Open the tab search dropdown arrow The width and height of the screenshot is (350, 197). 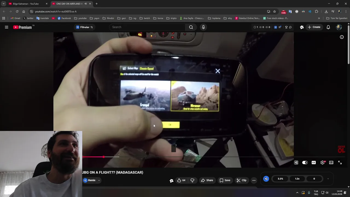point(4,4)
